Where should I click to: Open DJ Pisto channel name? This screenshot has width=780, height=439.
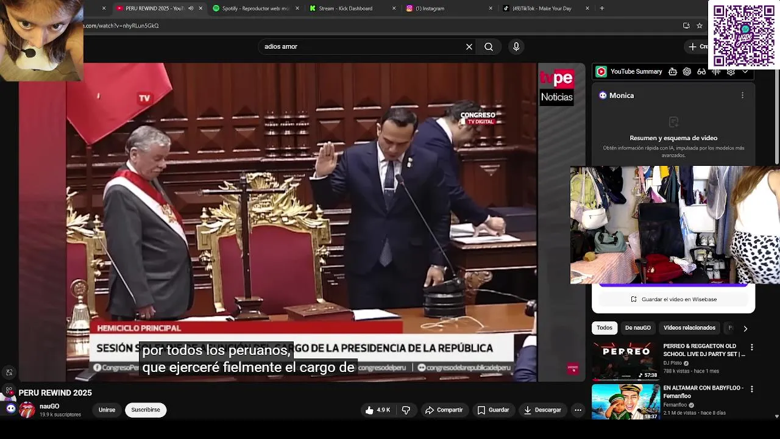[x=673, y=363]
